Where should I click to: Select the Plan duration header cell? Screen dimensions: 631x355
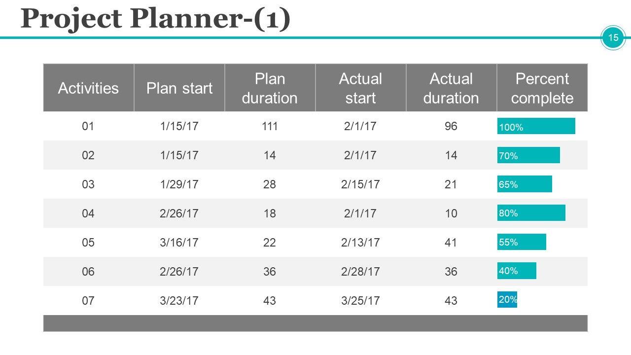point(270,88)
